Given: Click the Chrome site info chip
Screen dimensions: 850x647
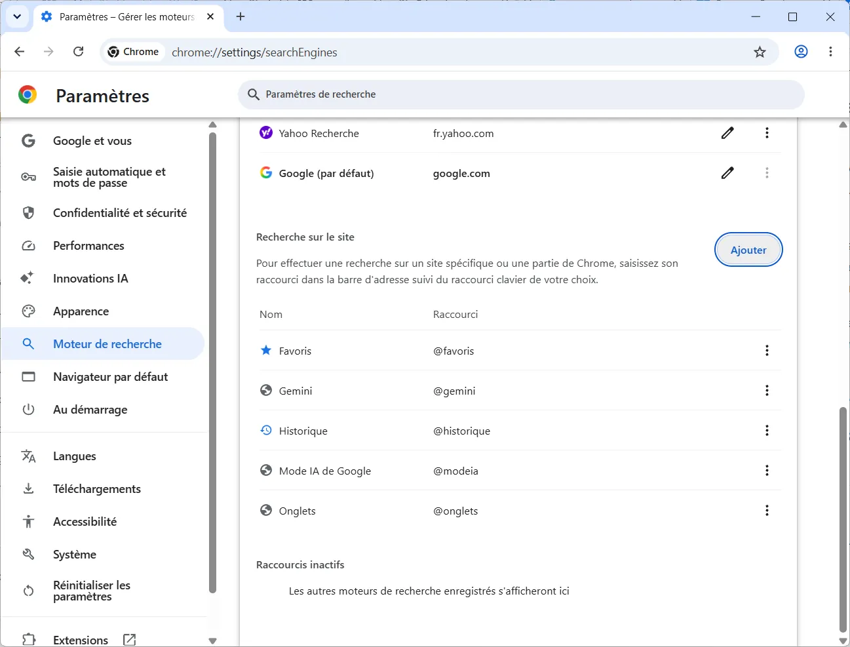Looking at the screenshot, I should coord(134,52).
